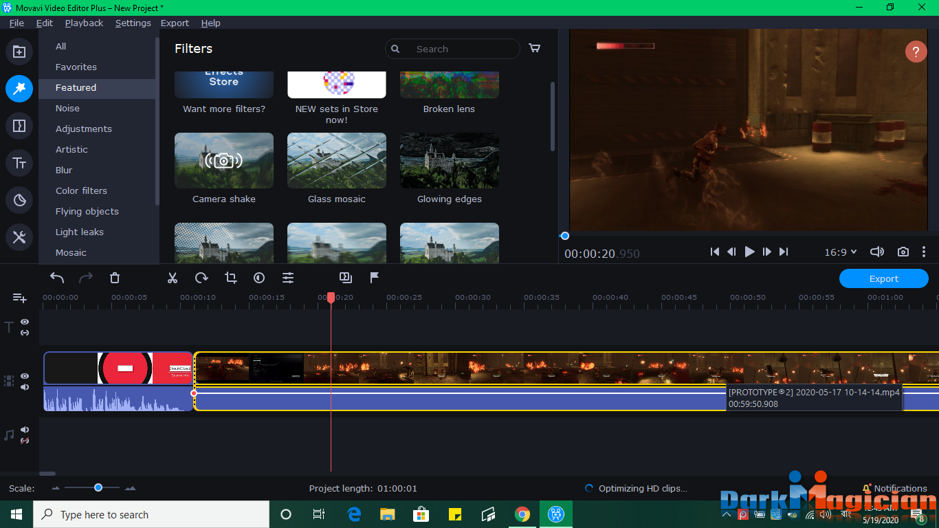Click the Windows Start button
This screenshot has height=528, width=939.
[x=16, y=514]
